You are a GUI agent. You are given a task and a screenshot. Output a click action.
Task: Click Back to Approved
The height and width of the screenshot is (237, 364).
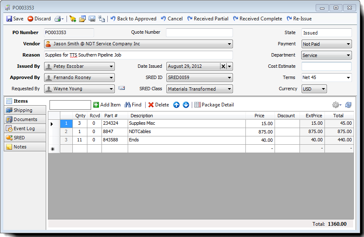[133, 19]
